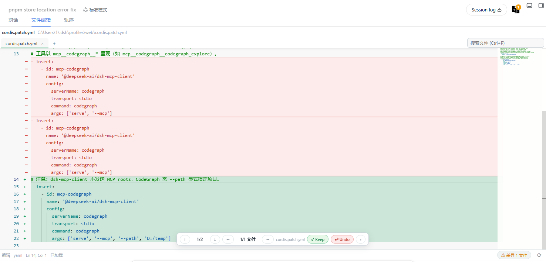Click added line 20 transport: stdio
This screenshot has height=262, width=546.
(73, 224)
